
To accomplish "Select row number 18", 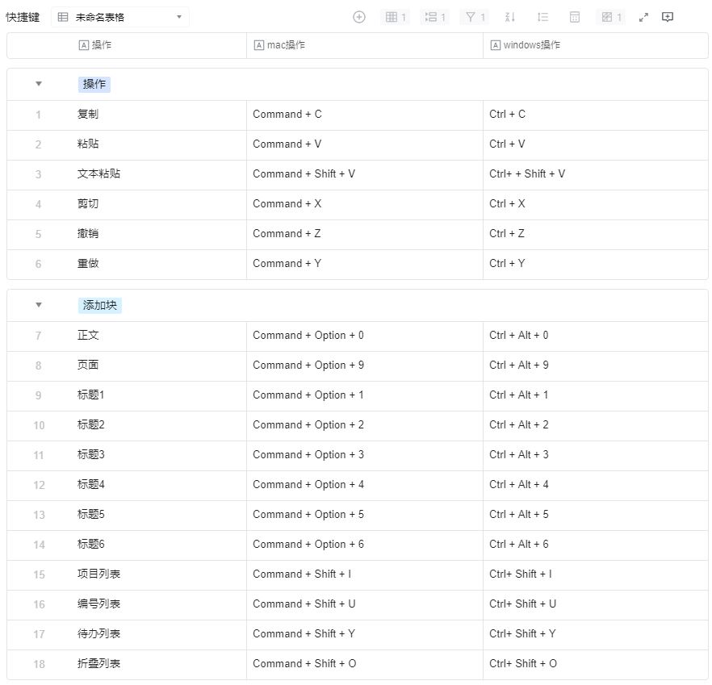I will coord(39,665).
